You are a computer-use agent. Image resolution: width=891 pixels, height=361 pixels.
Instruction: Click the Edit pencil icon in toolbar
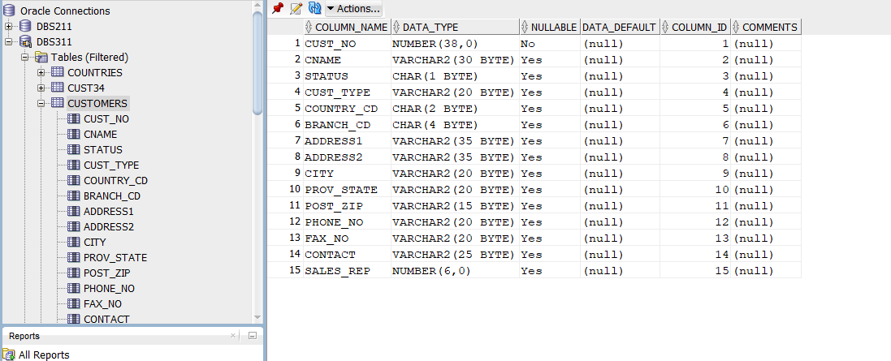[x=296, y=8]
